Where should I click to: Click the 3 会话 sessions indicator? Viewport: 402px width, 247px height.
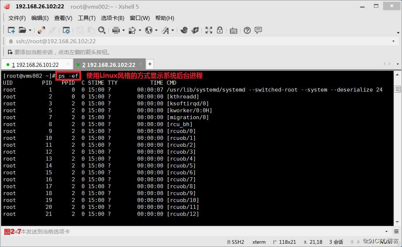pos(336,242)
